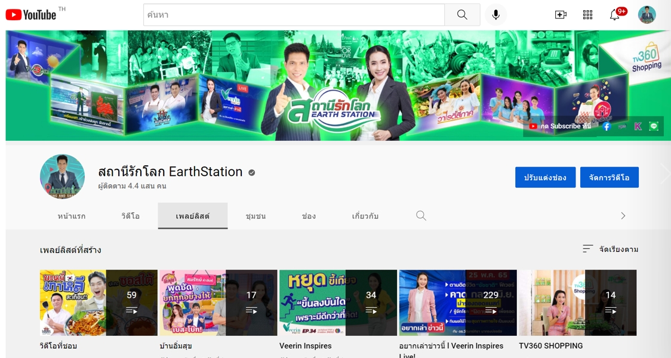Click the purple K icon on banner
671x358 pixels.
[638, 126]
